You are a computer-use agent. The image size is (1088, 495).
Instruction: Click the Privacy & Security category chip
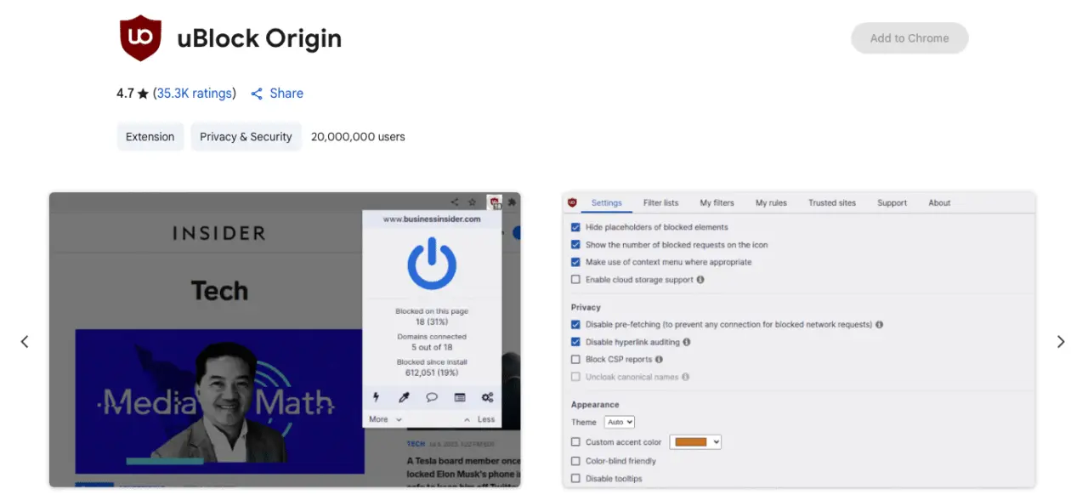pos(246,137)
